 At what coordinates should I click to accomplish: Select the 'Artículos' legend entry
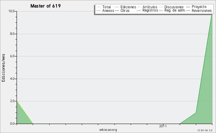150,7
